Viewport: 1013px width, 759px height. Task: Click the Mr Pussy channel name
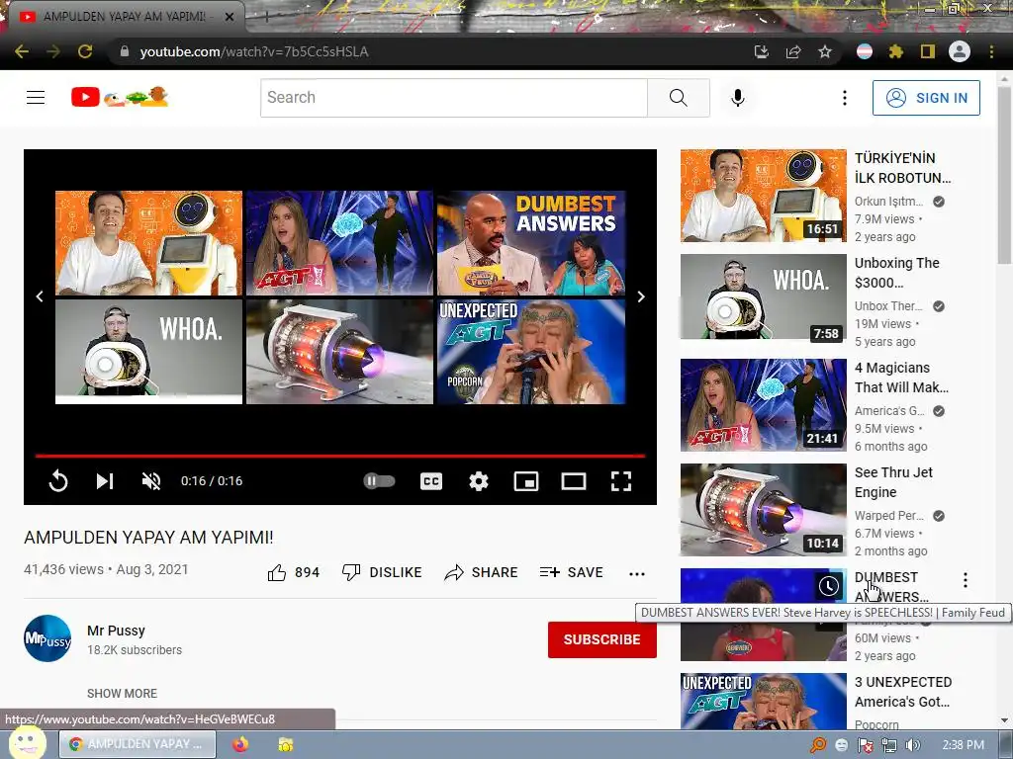pyautogui.click(x=117, y=631)
